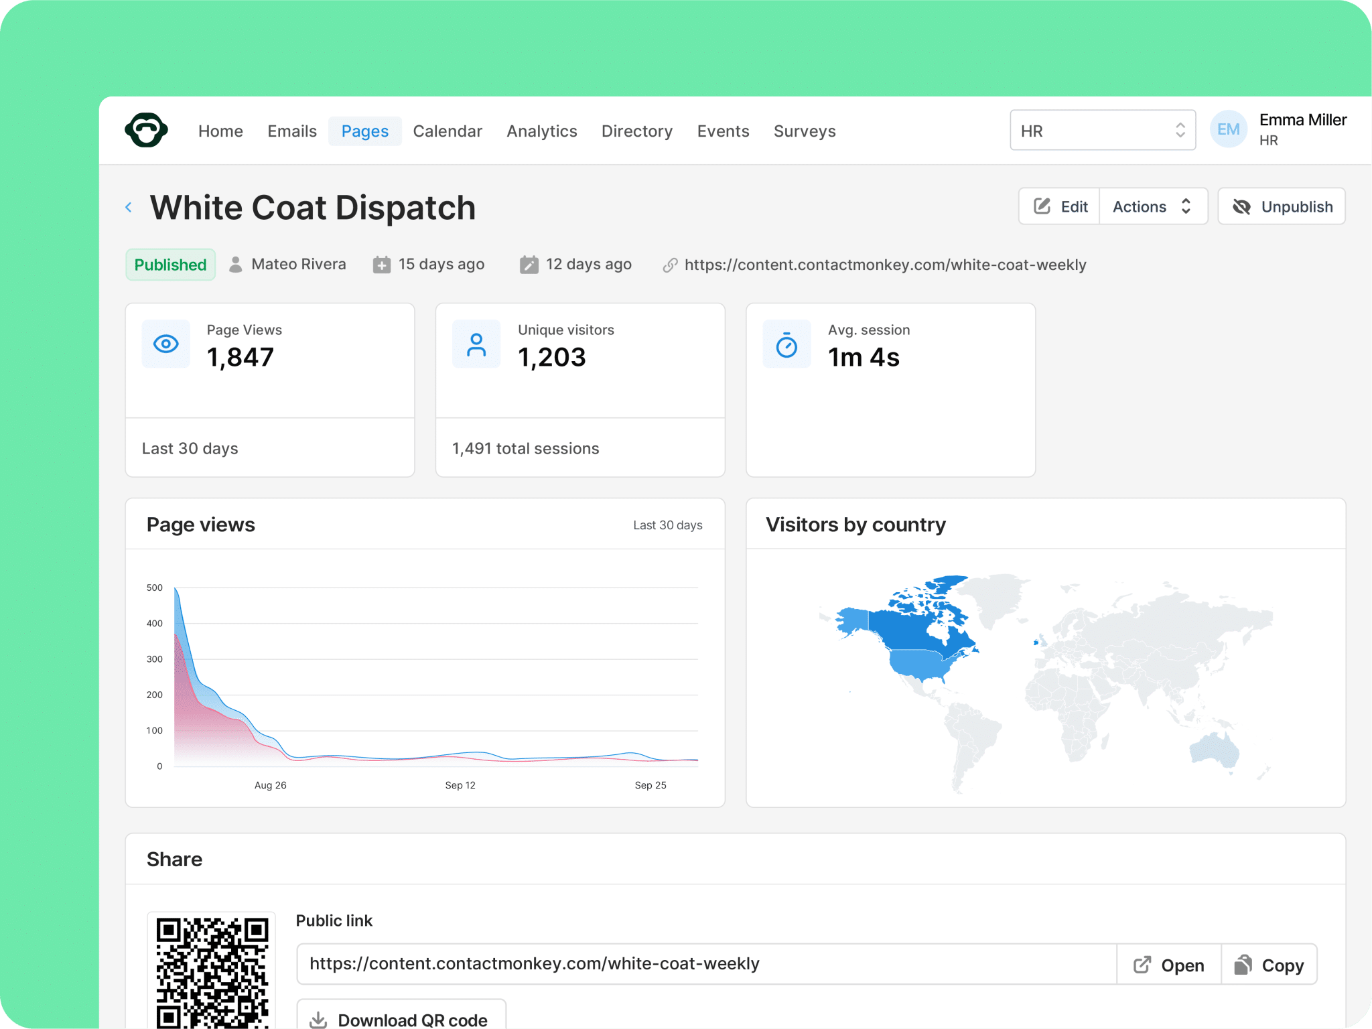The height and width of the screenshot is (1029, 1372).
Task: Open the Emma Miller account menu
Action: [1302, 130]
